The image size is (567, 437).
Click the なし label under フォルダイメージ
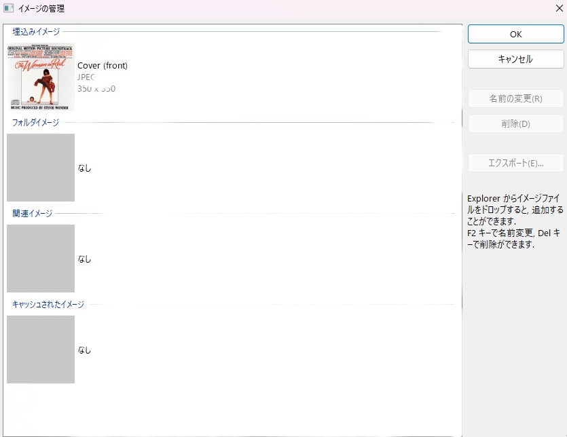84,168
